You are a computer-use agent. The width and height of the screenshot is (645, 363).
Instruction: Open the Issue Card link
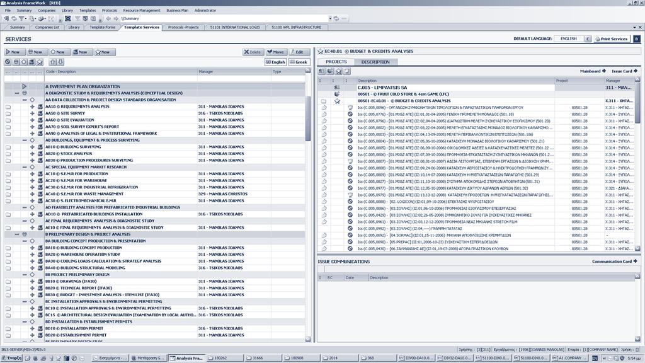(624, 71)
